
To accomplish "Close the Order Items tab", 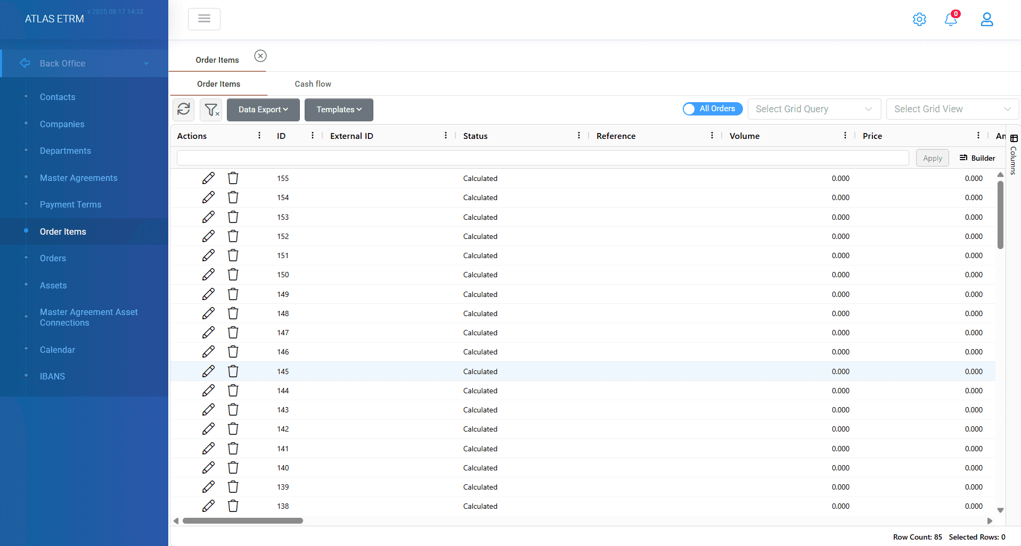I will (260, 56).
